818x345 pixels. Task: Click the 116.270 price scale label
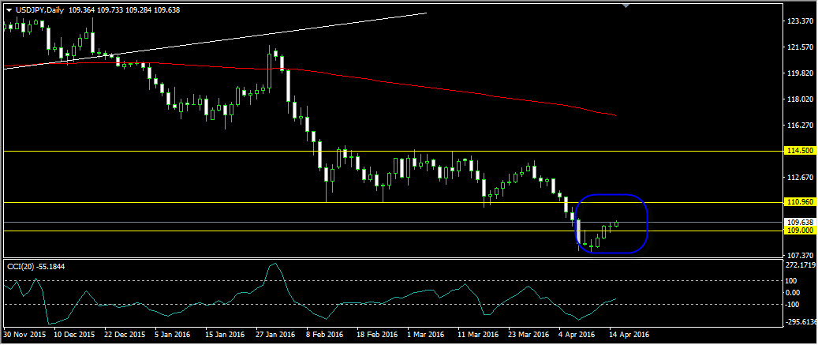pyautogui.click(x=801, y=126)
